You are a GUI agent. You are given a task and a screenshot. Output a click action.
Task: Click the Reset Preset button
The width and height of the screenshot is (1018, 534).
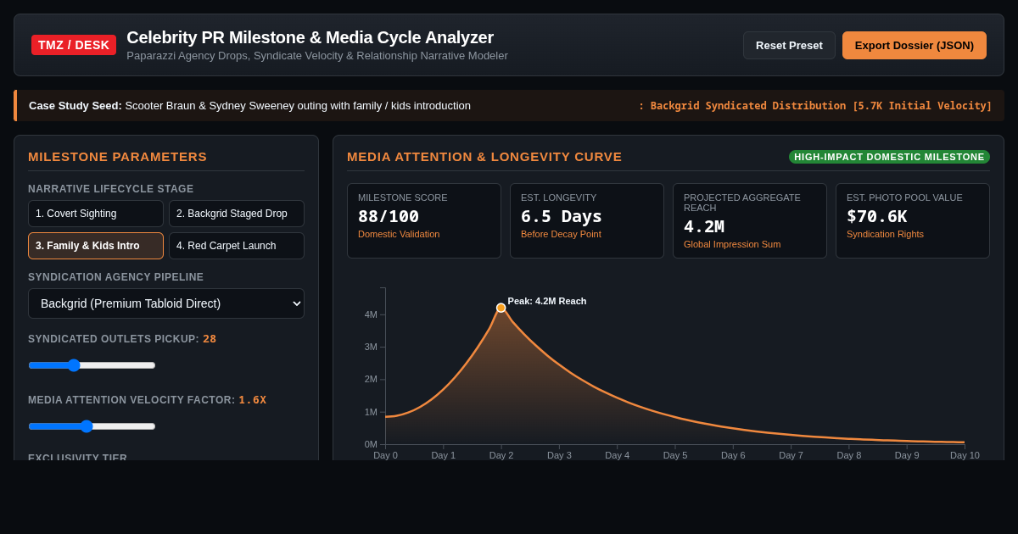point(789,45)
